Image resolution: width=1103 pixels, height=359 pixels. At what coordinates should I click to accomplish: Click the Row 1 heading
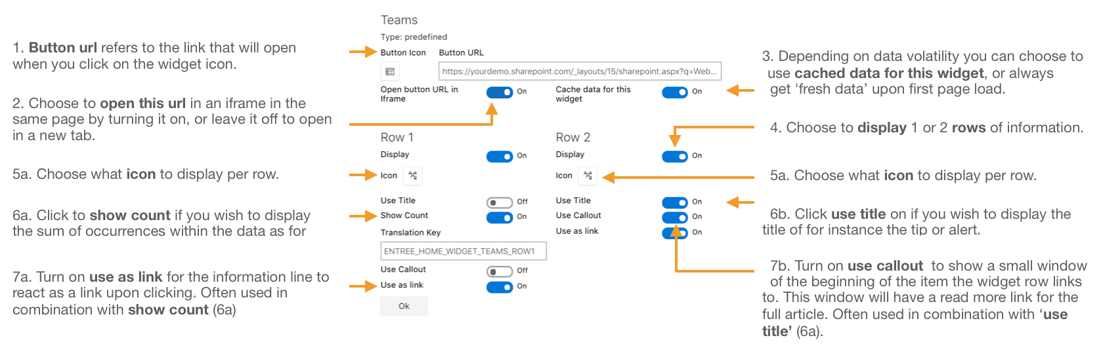[397, 138]
